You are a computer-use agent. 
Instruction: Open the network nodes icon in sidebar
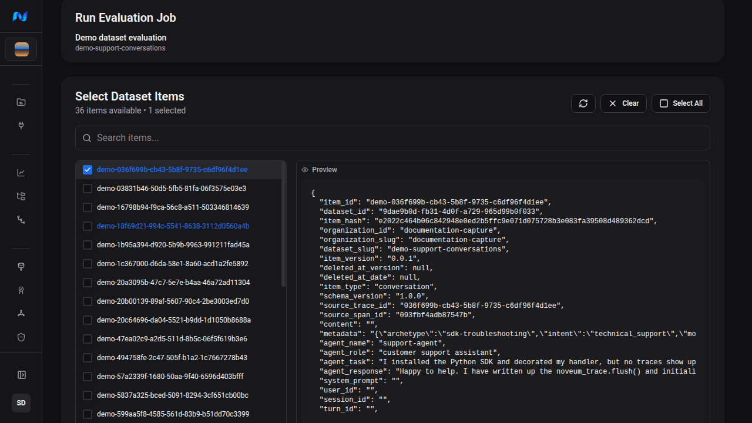click(21, 314)
